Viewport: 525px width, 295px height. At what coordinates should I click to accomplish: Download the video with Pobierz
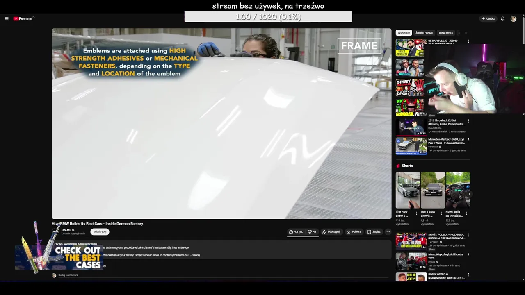[x=354, y=232]
